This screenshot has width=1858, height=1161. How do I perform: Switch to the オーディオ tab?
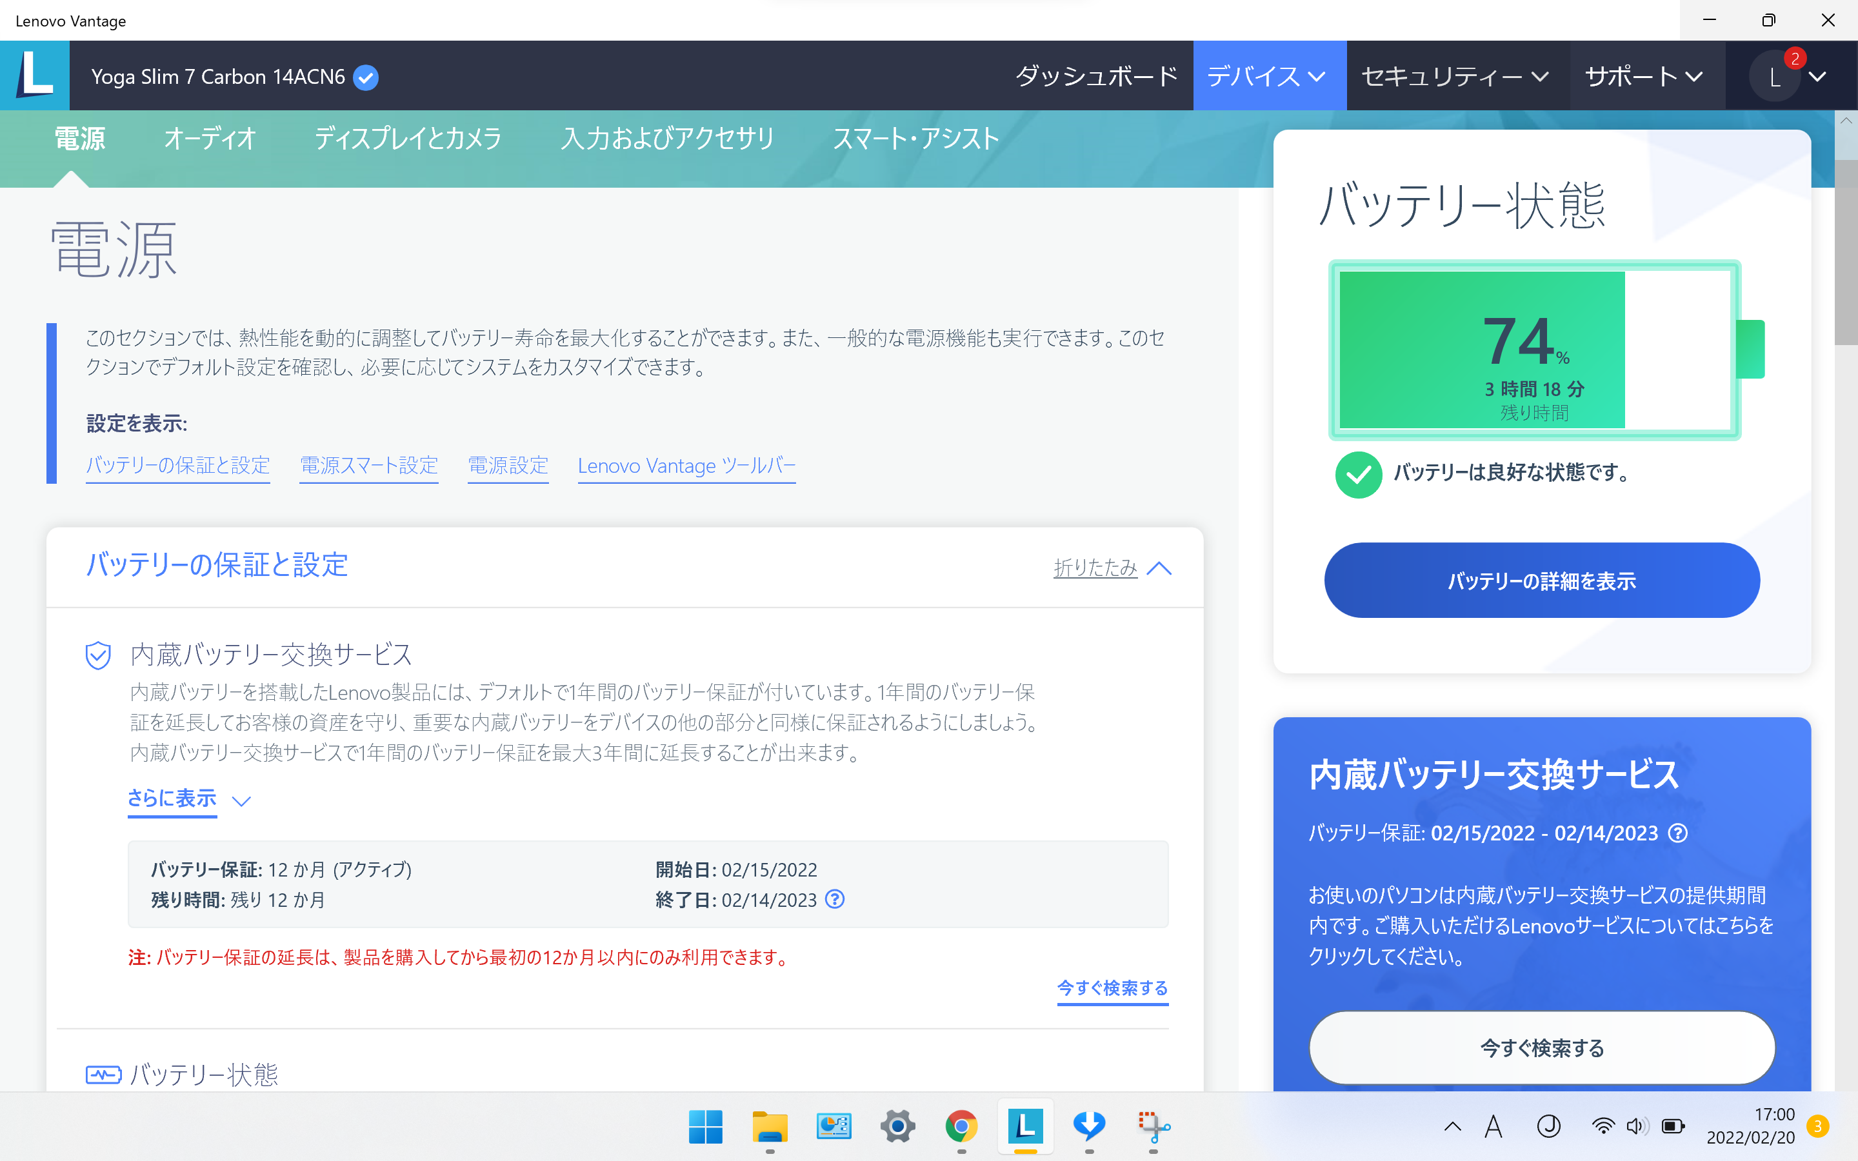coord(210,139)
